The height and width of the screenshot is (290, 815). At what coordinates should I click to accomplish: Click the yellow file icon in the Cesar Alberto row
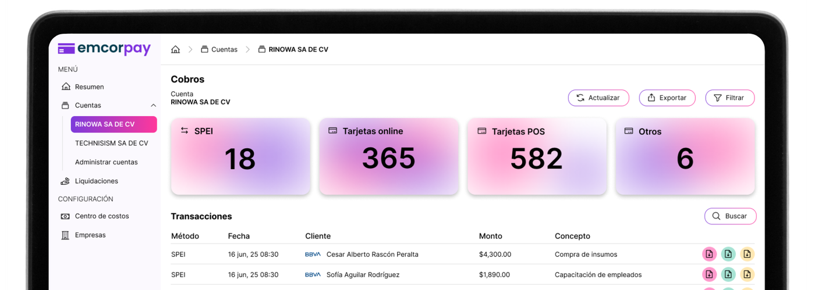(x=747, y=254)
